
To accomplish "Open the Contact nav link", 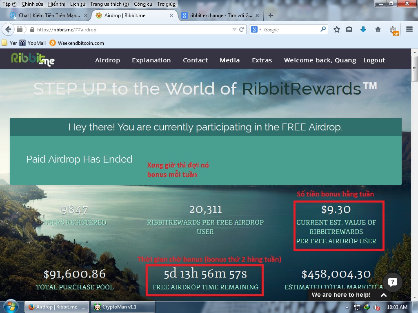I will pyautogui.click(x=196, y=60).
